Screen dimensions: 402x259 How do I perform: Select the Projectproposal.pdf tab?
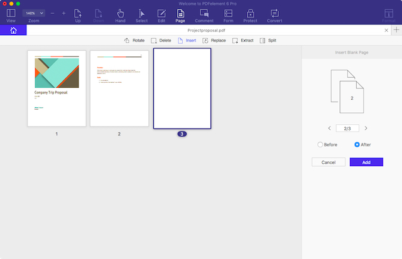pyautogui.click(x=207, y=30)
